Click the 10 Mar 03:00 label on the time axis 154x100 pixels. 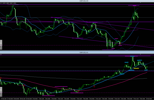click(x=149, y=99)
